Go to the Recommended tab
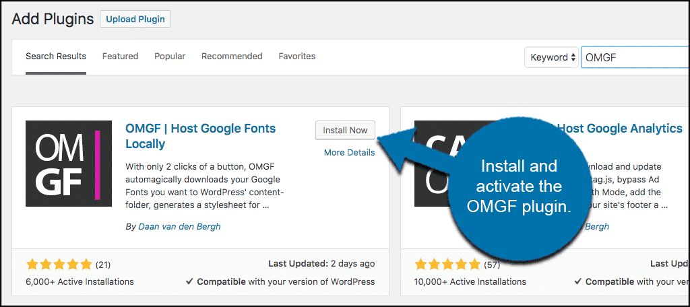Image resolution: width=690 pixels, height=307 pixels. click(x=232, y=57)
